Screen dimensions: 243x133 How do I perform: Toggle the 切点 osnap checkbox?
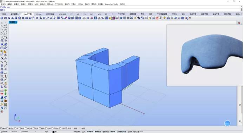pos(46,128)
